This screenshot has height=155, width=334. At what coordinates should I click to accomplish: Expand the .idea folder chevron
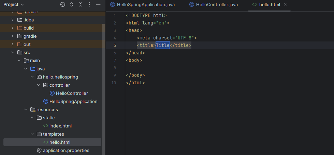pyautogui.click(x=13, y=20)
